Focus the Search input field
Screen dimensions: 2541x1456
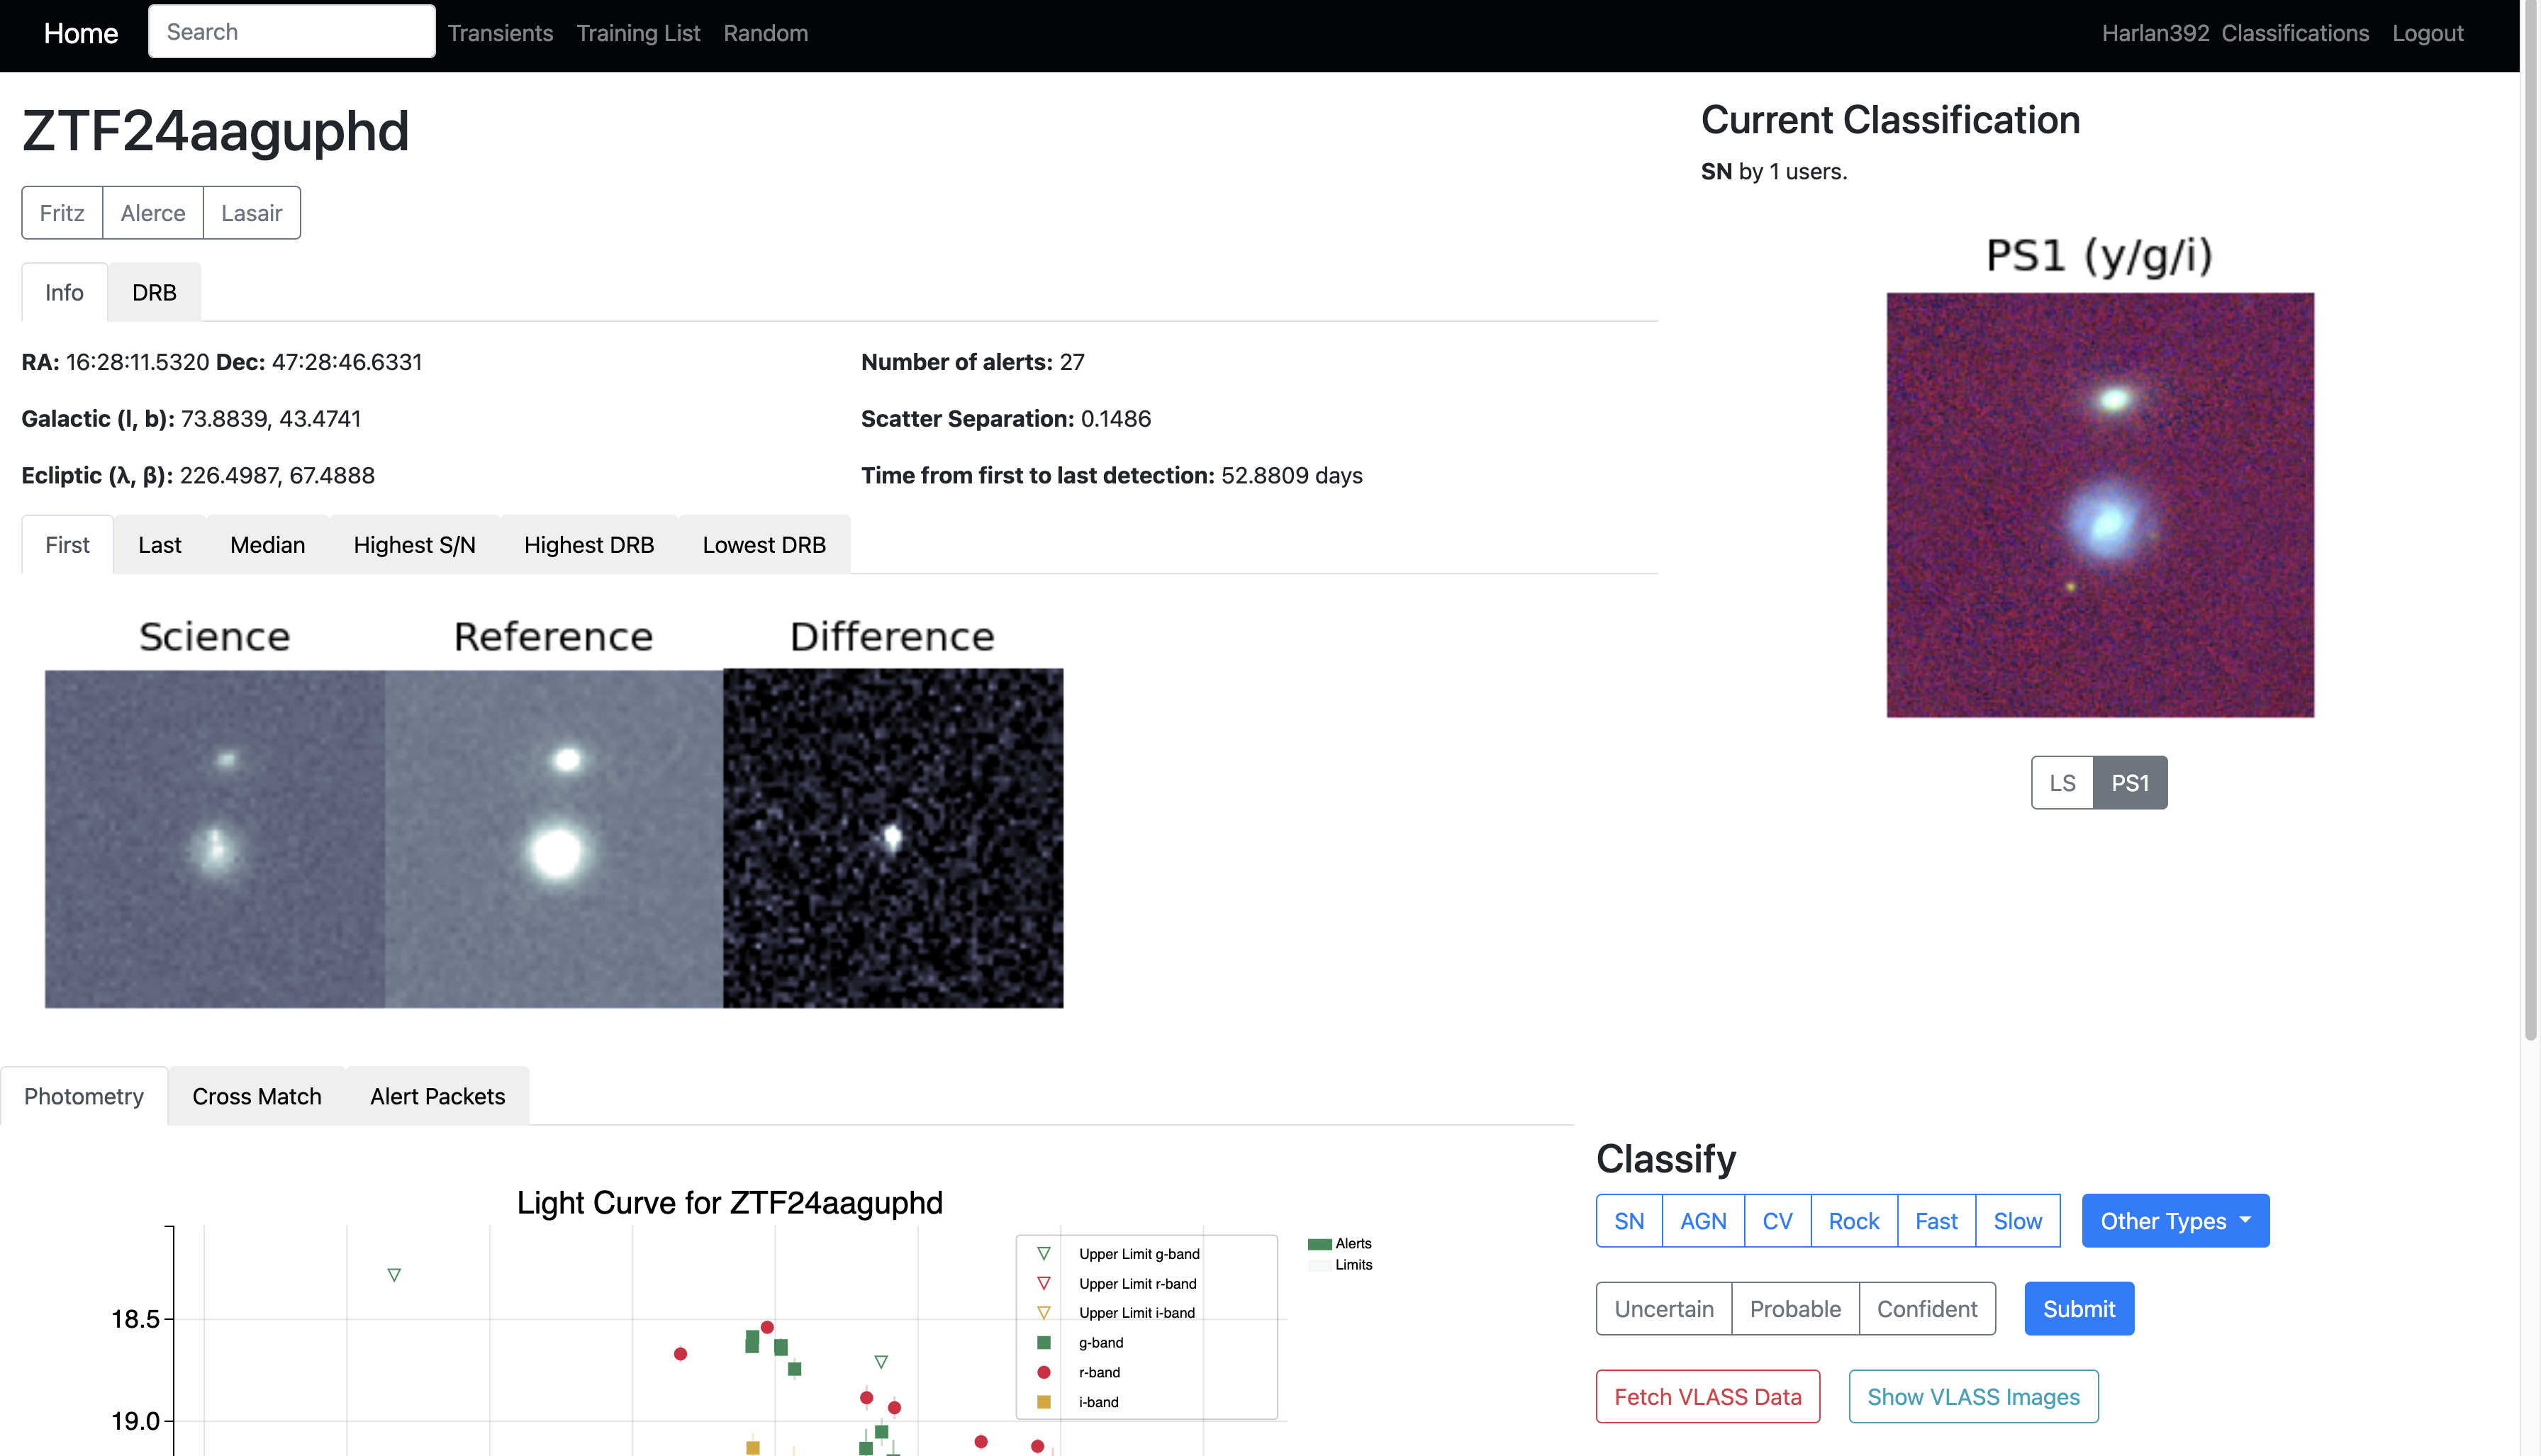click(291, 32)
